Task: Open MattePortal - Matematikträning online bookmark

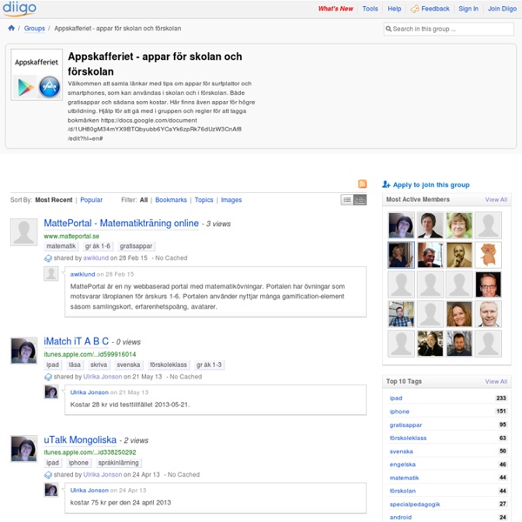Action: pyautogui.click(x=121, y=223)
